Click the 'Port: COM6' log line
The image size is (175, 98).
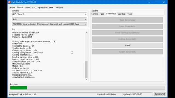[x=17, y=44]
